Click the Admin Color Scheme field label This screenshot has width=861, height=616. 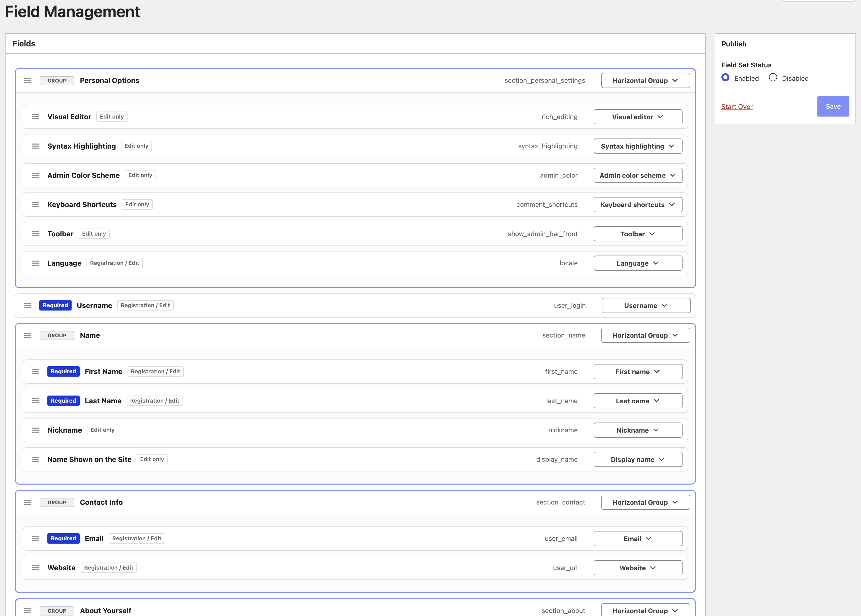pyautogui.click(x=83, y=175)
